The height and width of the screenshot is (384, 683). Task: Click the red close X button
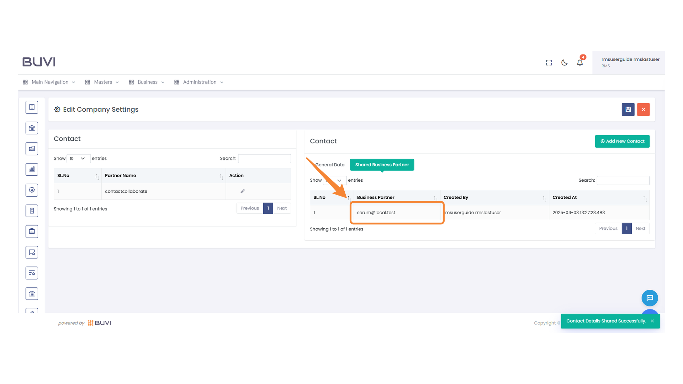pyautogui.click(x=643, y=110)
